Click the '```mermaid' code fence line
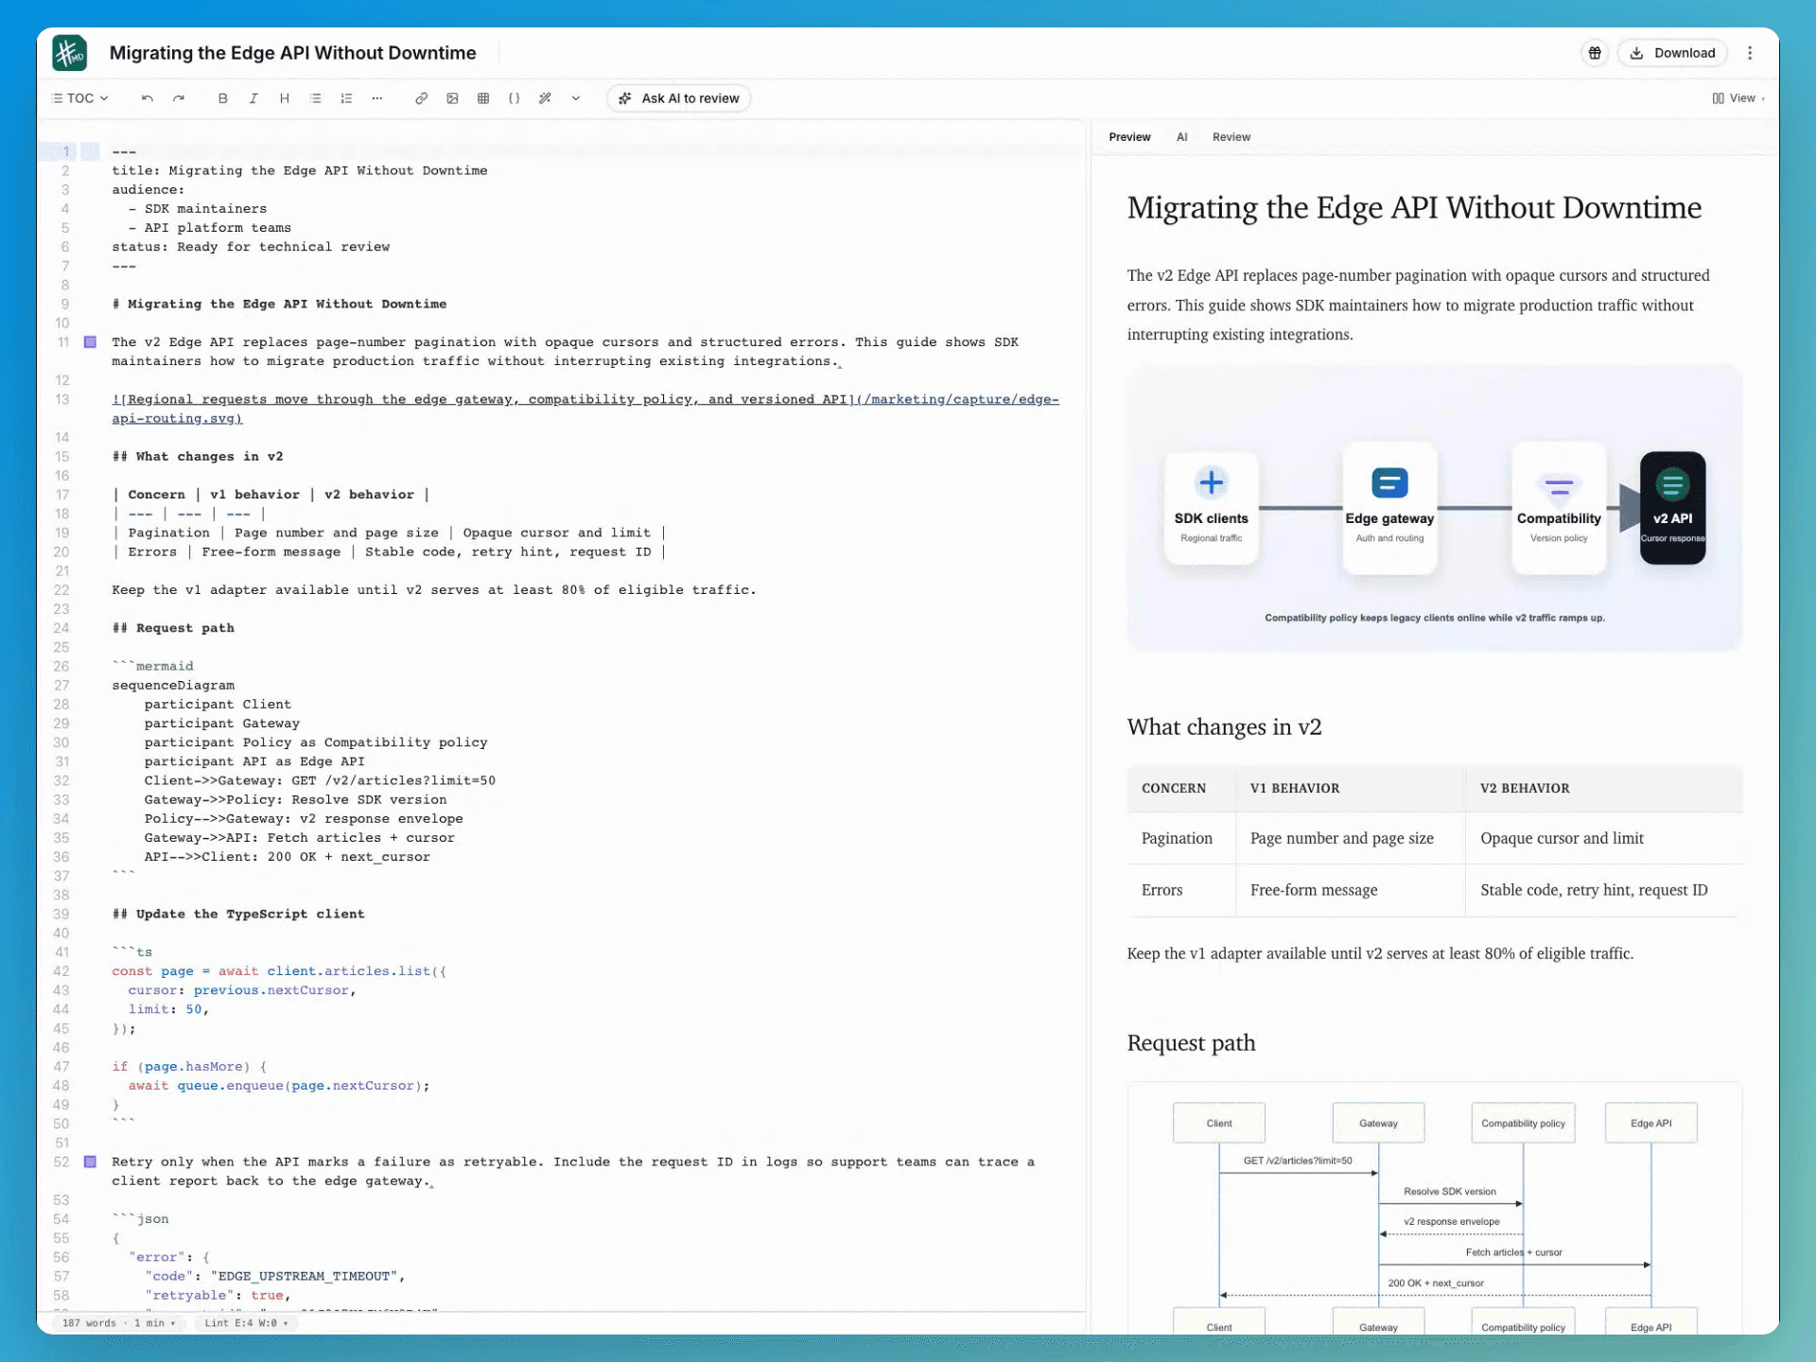1816x1362 pixels. click(152, 666)
